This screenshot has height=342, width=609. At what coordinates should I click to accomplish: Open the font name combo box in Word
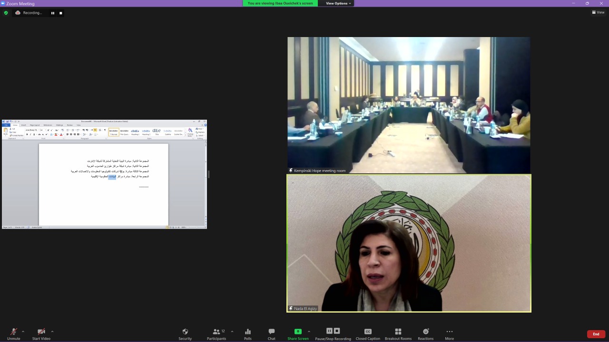click(x=32, y=130)
